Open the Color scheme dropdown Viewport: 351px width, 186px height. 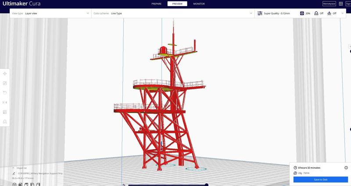[x=173, y=14]
